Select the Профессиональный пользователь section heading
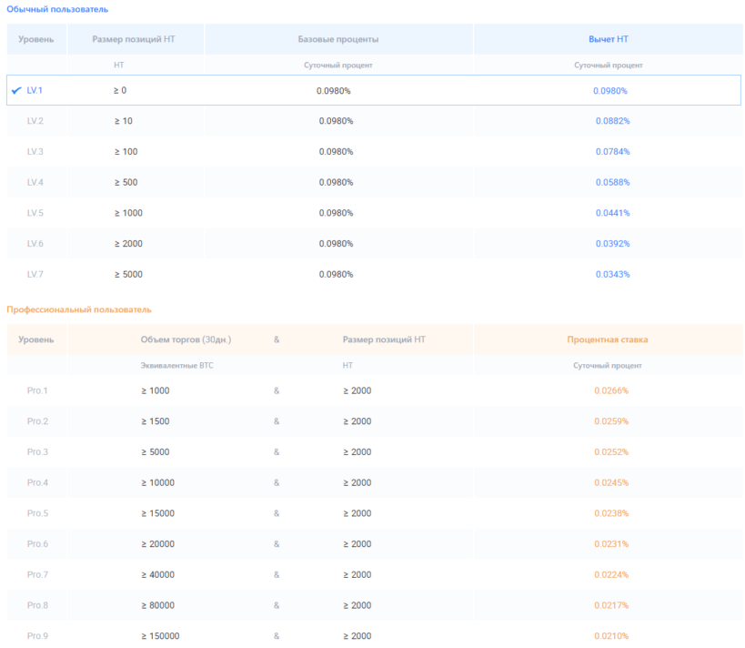The image size is (745, 648). pos(79,309)
